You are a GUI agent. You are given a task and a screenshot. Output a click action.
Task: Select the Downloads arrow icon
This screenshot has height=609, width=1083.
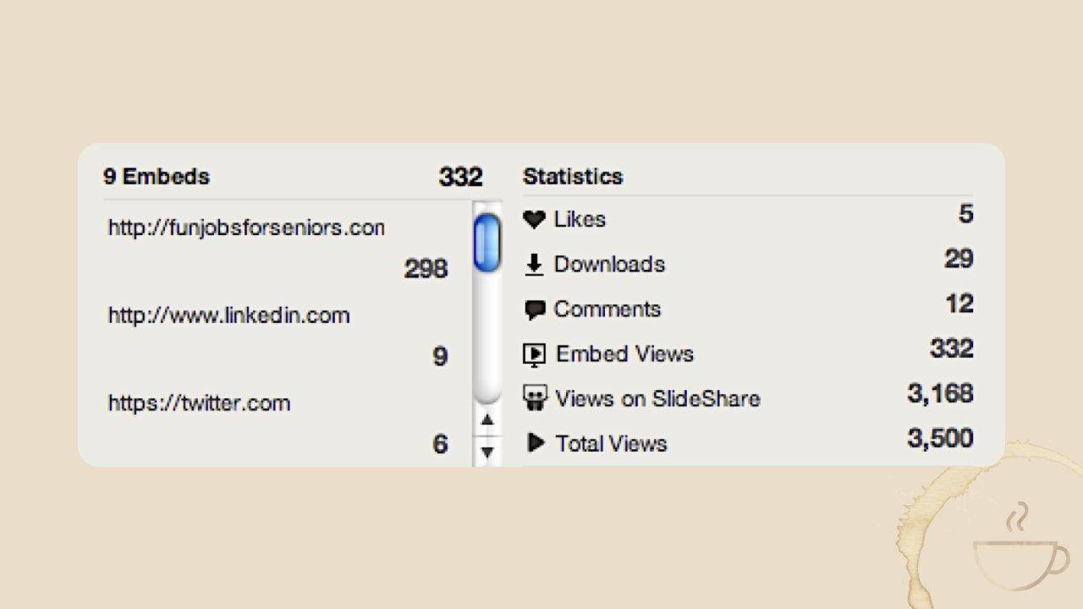[x=534, y=264]
